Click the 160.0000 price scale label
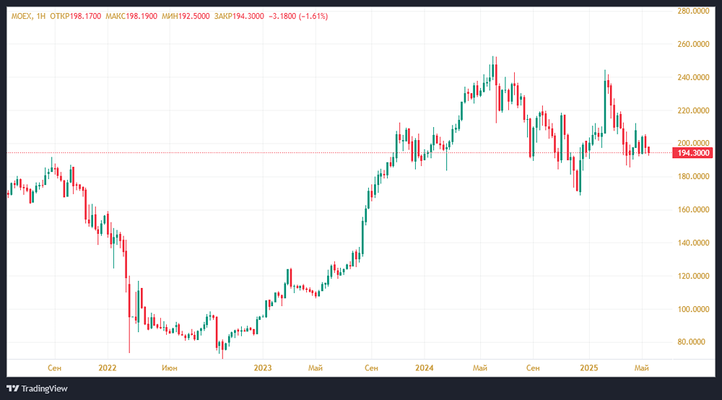 pyautogui.click(x=692, y=210)
